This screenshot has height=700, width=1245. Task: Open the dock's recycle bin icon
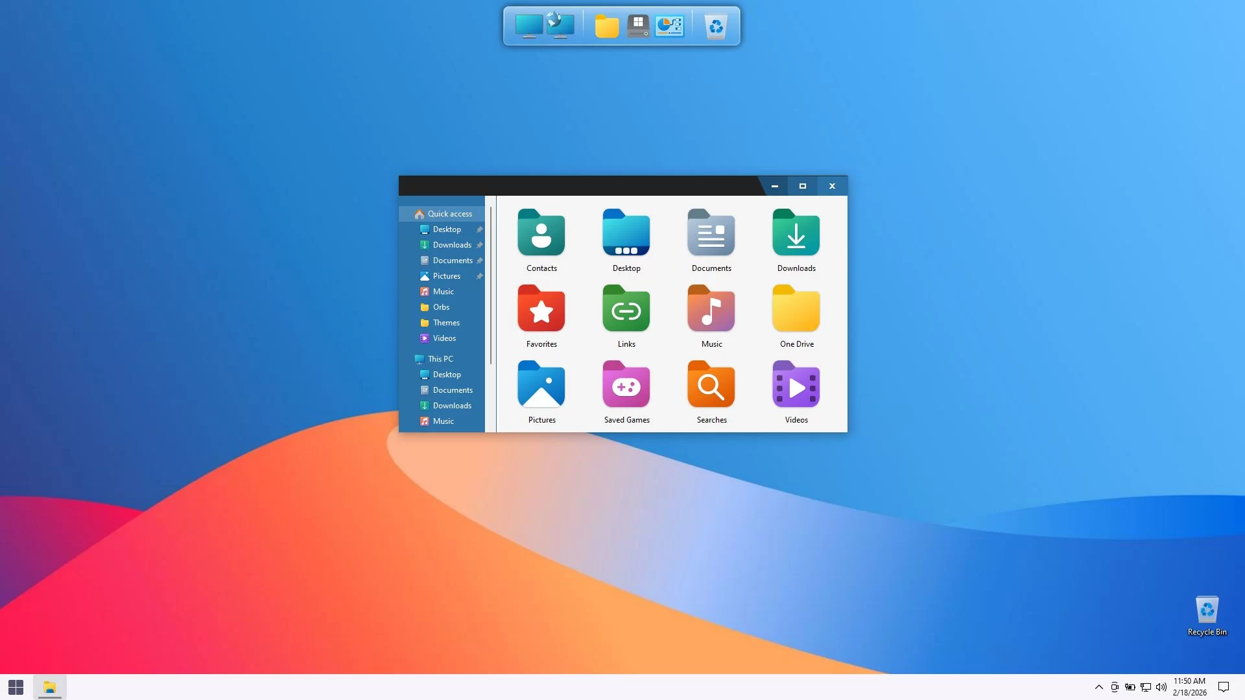pyautogui.click(x=716, y=27)
